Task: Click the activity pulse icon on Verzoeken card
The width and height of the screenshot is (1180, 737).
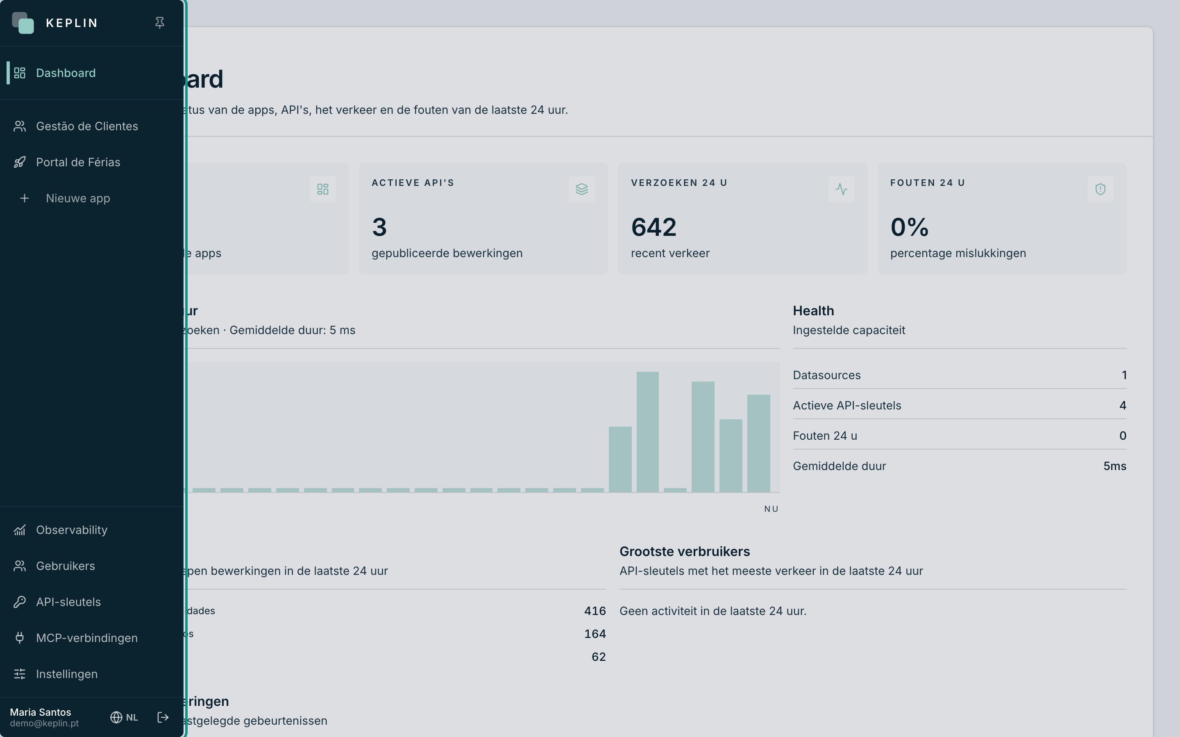Action: pos(841,189)
